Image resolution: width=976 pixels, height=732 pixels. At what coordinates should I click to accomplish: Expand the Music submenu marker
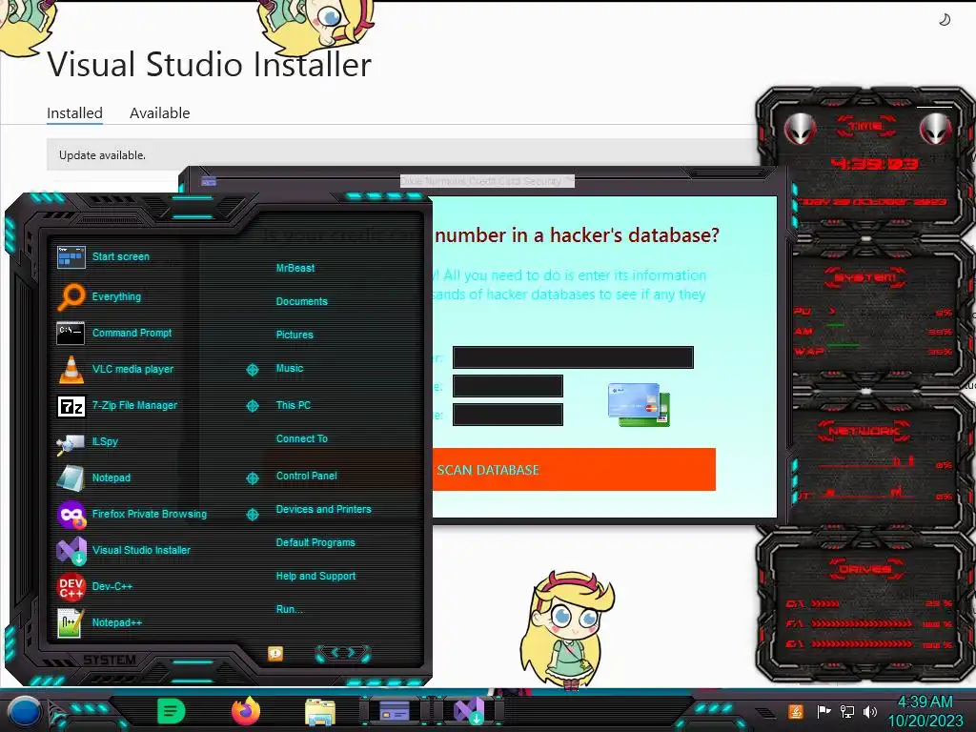pyautogui.click(x=252, y=370)
